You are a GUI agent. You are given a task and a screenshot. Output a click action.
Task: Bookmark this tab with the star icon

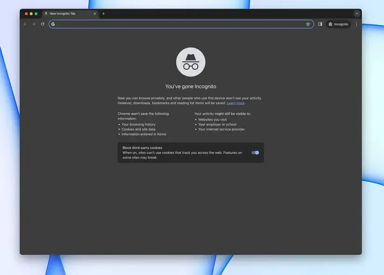click(308, 24)
